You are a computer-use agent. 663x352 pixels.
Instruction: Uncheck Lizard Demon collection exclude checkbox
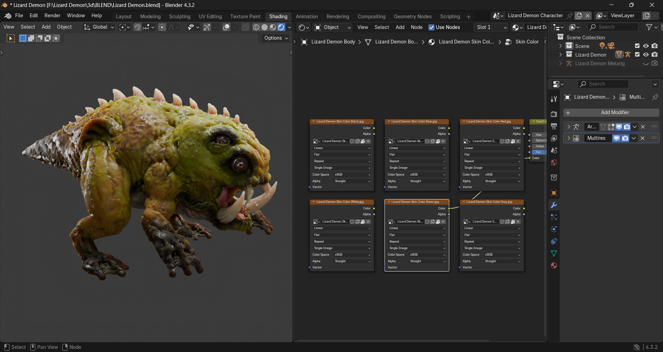pyautogui.click(x=637, y=55)
